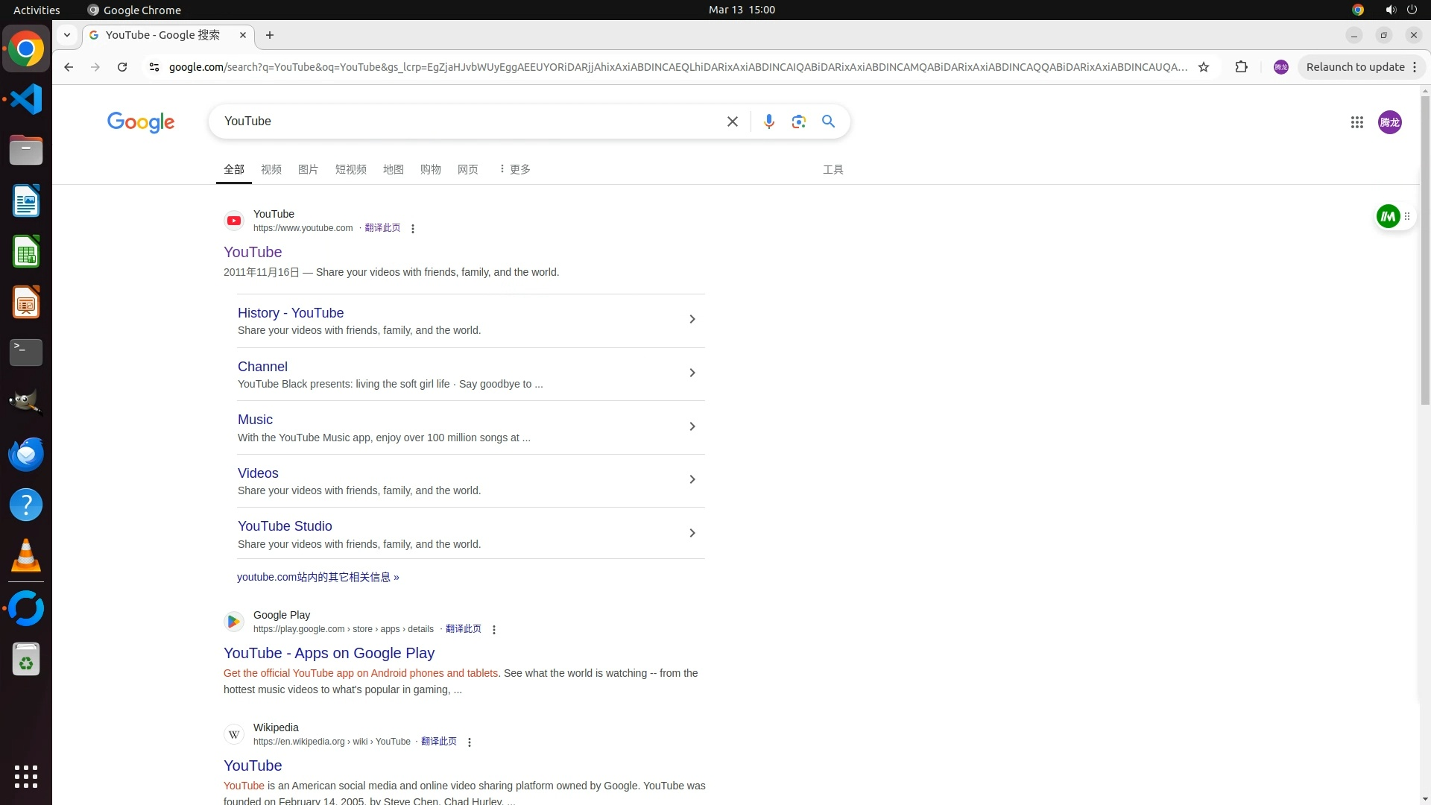Expand the 更多 filters menu
This screenshot has width=1431, height=805.
tap(514, 169)
